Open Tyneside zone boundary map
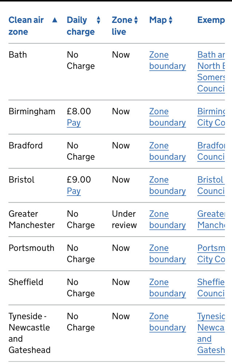The height and width of the screenshot is (364, 232). (168, 322)
